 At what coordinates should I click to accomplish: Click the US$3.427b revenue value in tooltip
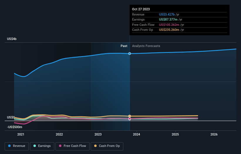pos(167,14)
